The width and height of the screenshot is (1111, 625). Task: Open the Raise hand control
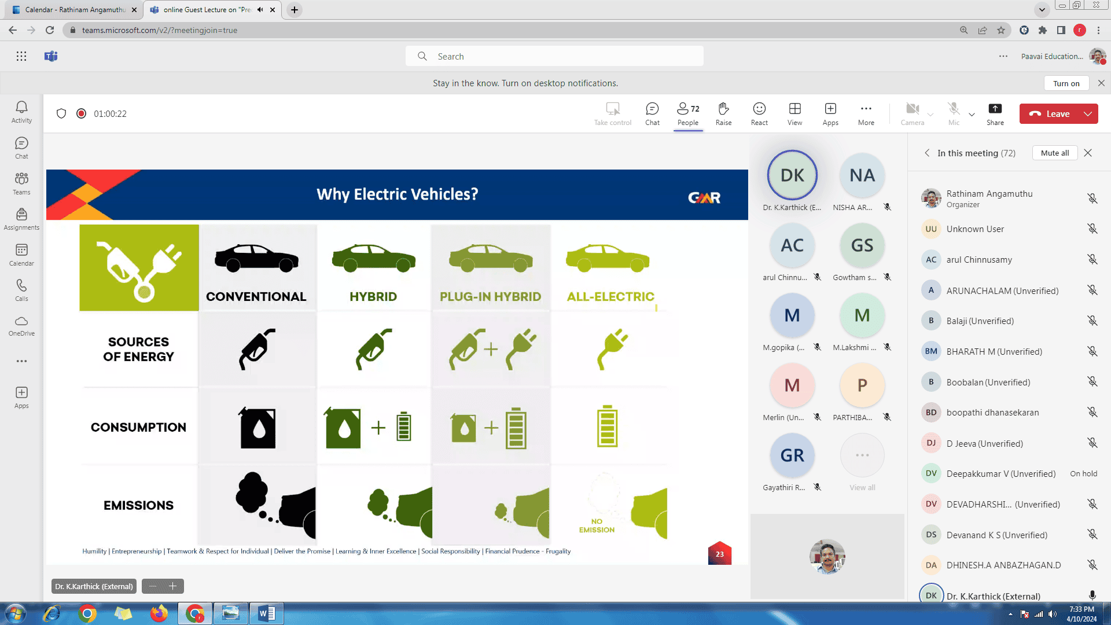click(723, 113)
